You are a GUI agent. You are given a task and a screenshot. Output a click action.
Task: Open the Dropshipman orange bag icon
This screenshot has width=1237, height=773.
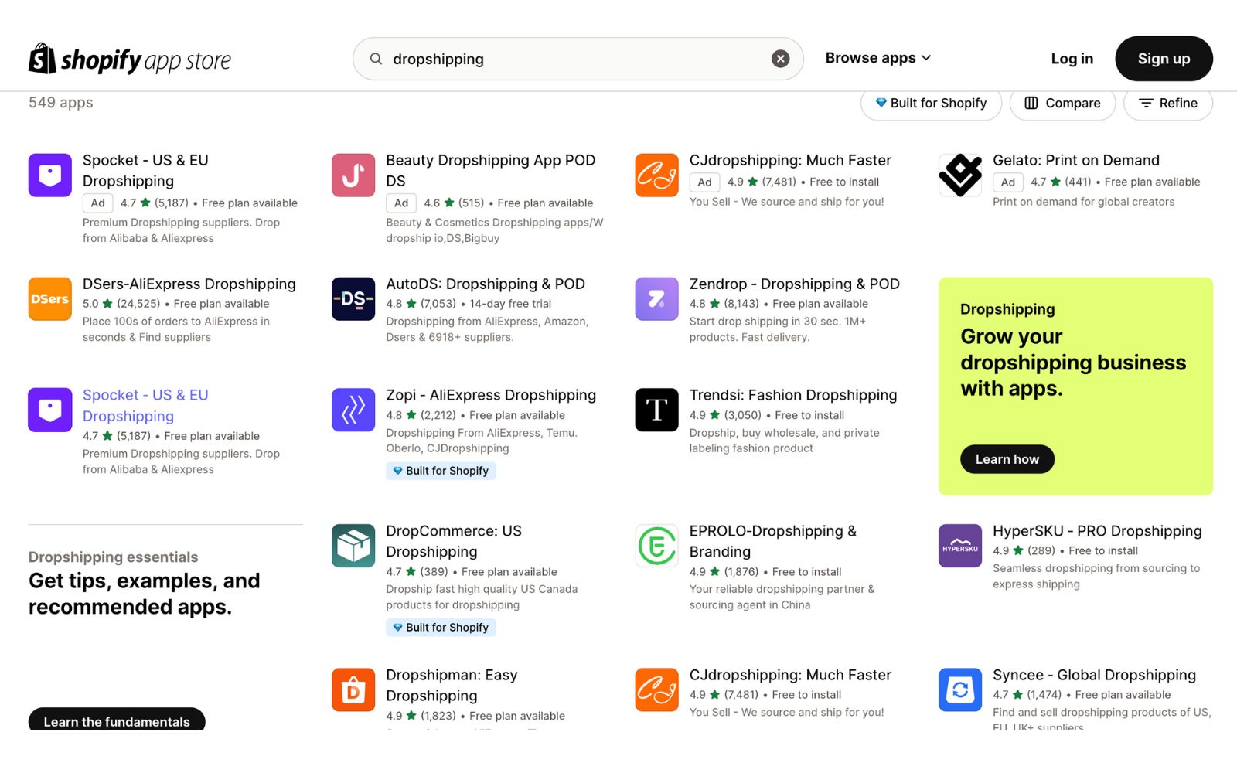coord(353,690)
